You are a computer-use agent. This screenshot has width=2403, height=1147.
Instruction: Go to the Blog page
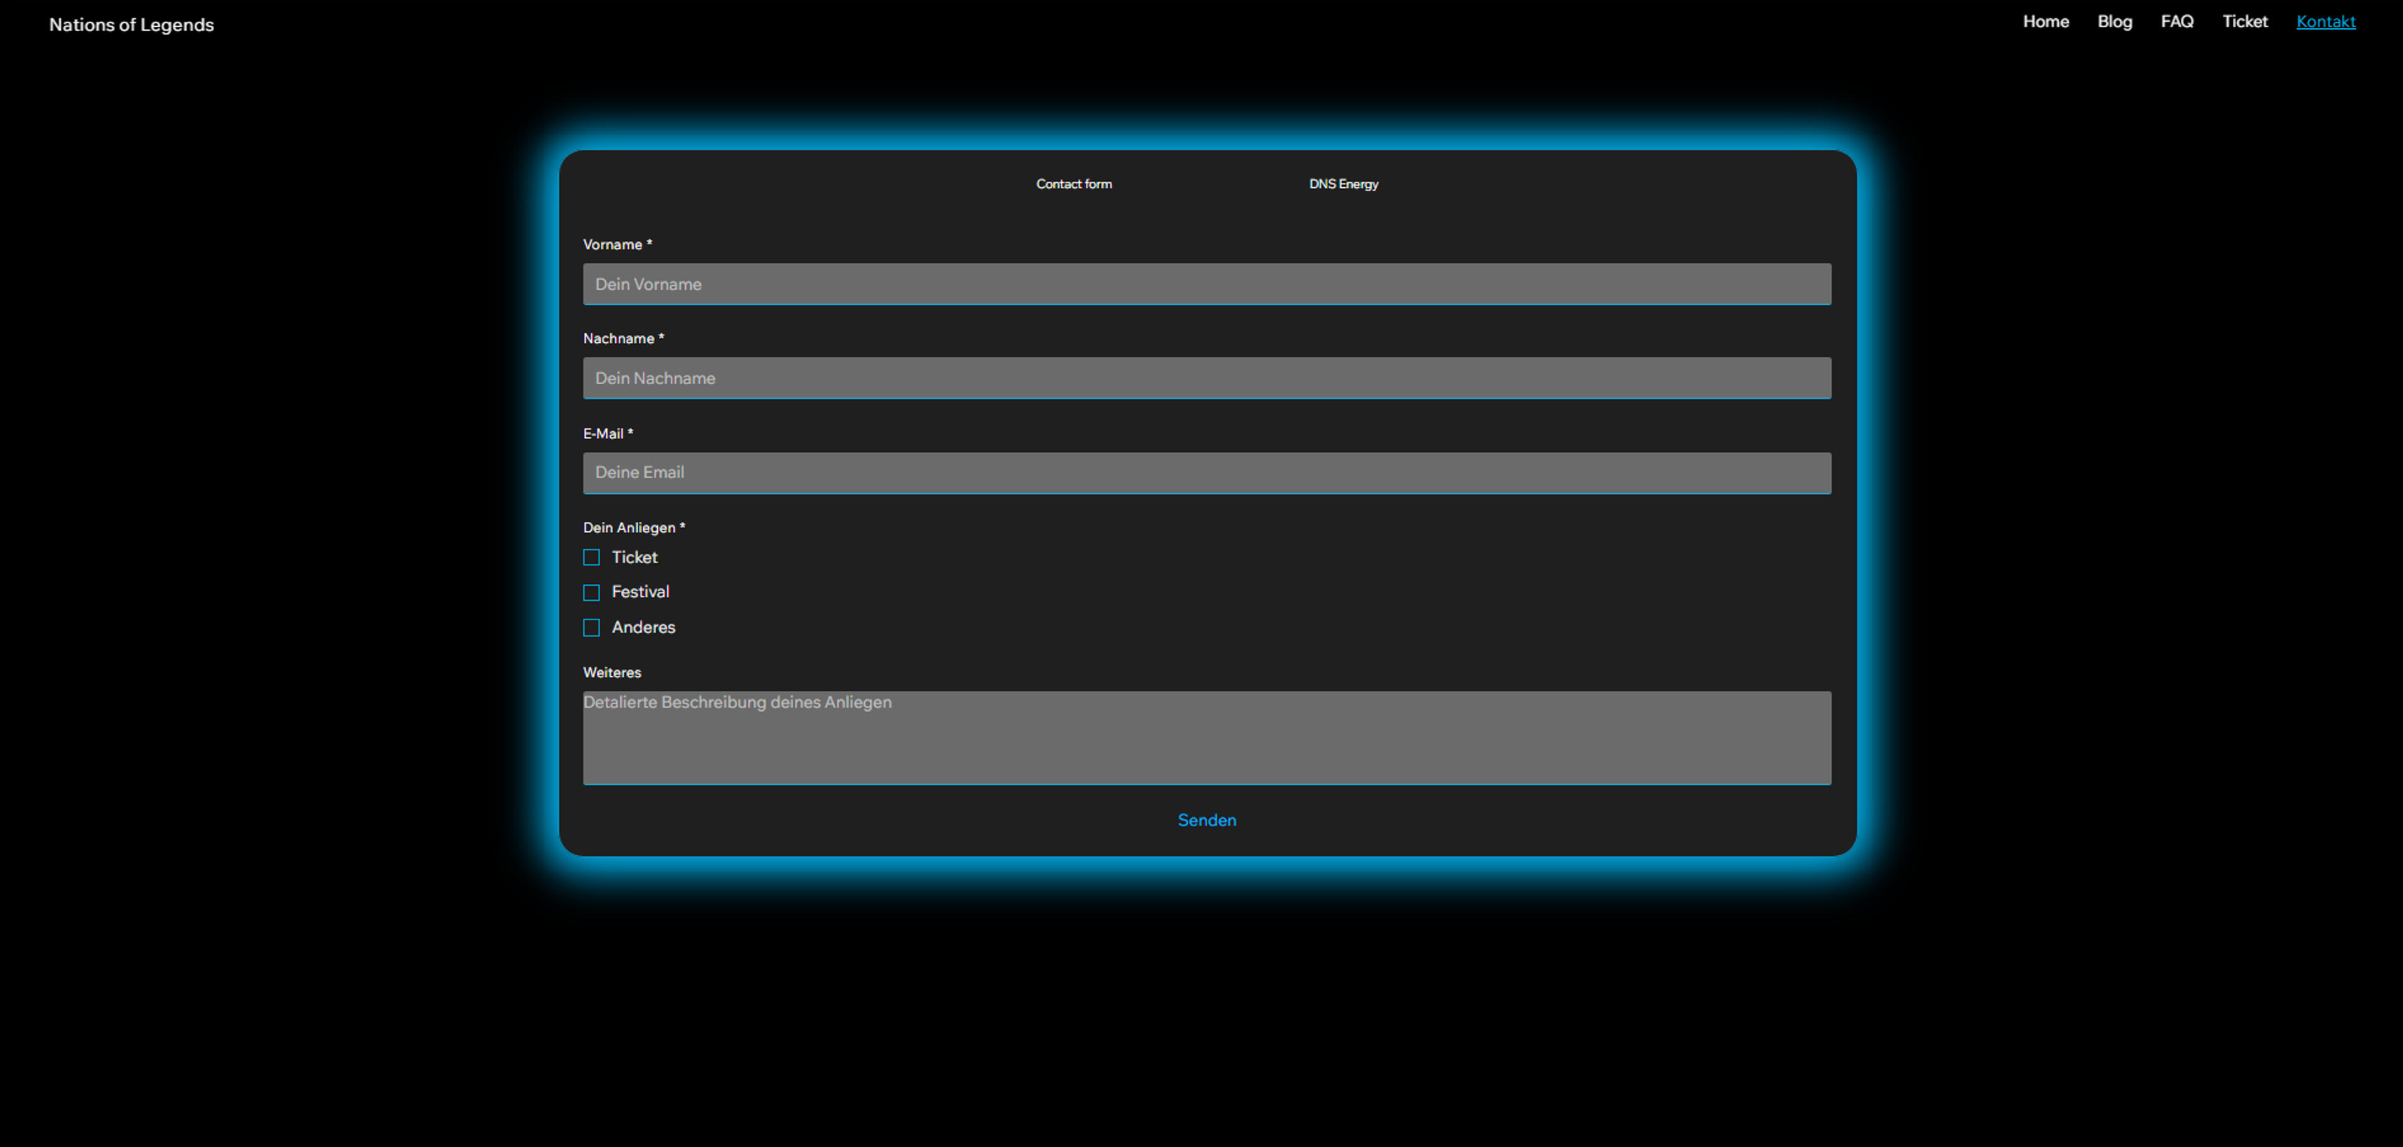tap(2115, 21)
